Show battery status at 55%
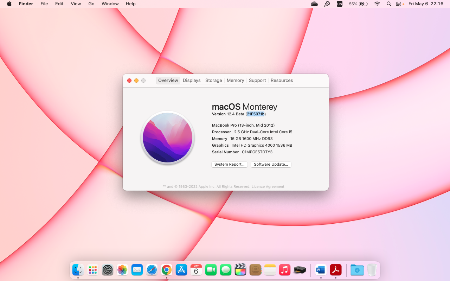 coord(358,4)
